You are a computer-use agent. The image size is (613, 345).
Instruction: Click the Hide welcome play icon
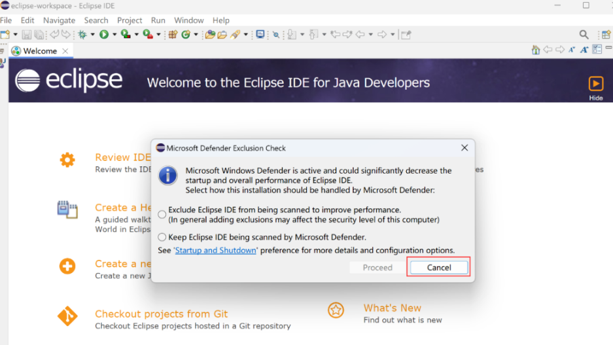pos(596,83)
